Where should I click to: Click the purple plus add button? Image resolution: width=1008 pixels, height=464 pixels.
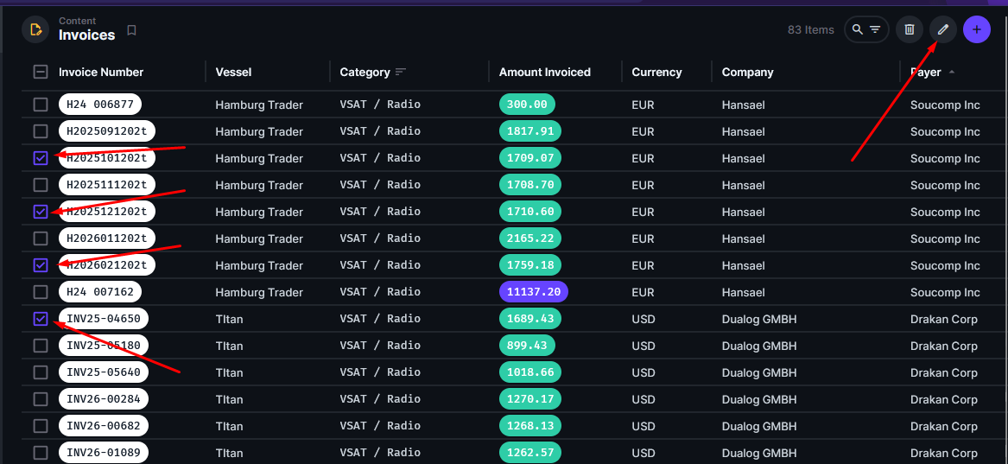pyautogui.click(x=977, y=29)
